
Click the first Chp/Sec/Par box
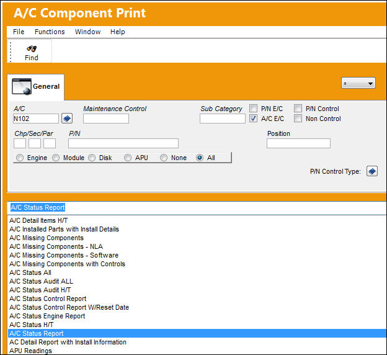[20, 143]
